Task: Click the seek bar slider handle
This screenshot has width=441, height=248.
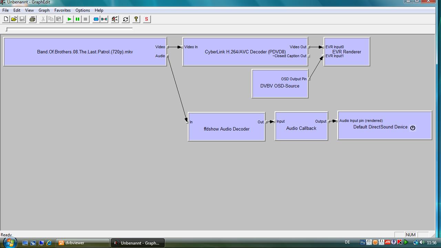Action: (7, 29)
